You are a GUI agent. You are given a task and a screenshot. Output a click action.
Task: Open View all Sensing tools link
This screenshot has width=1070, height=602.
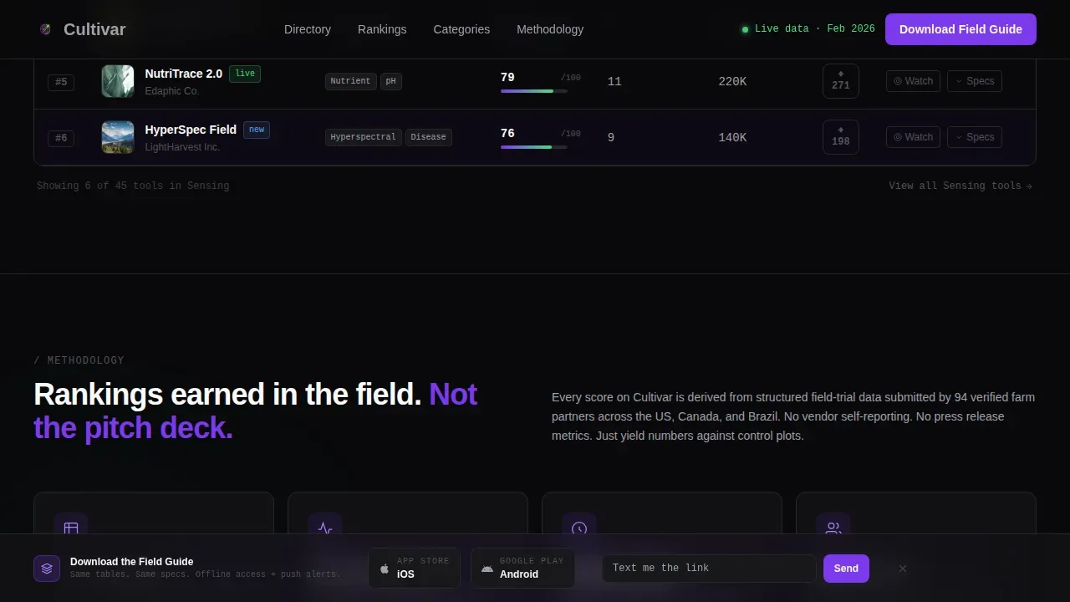point(960,186)
